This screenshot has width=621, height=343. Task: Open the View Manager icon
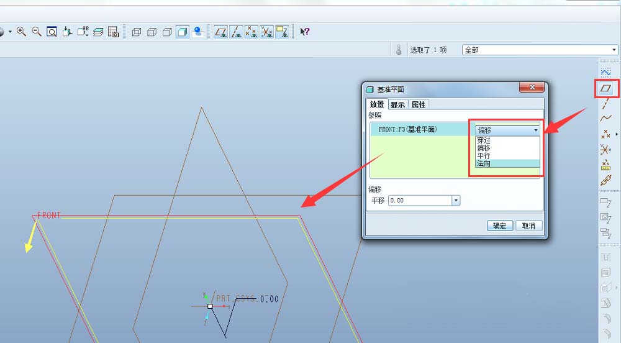[114, 32]
